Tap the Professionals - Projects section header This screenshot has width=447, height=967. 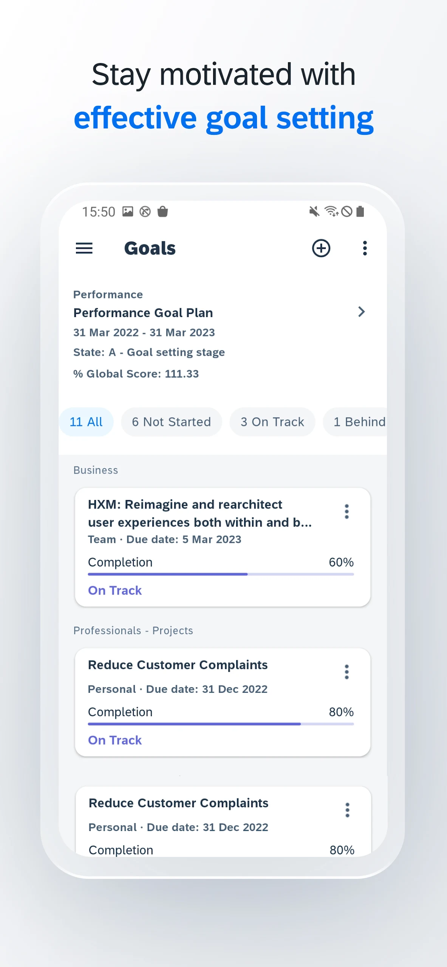coord(133,630)
